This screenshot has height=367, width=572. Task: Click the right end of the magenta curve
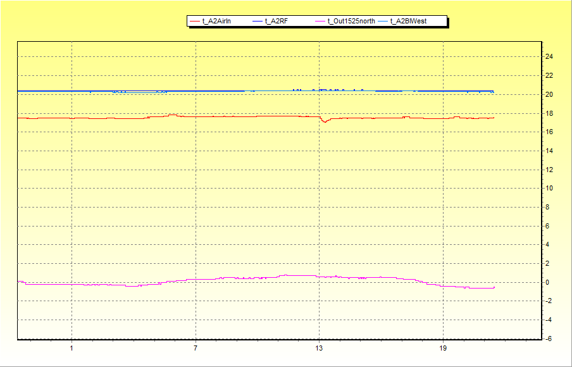494,287
